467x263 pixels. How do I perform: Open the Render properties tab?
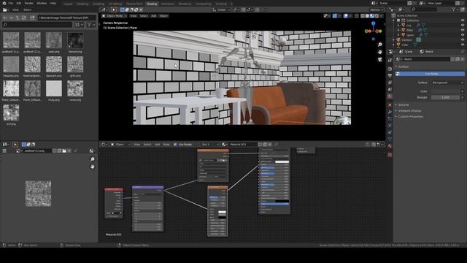pyautogui.click(x=390, y=69)
